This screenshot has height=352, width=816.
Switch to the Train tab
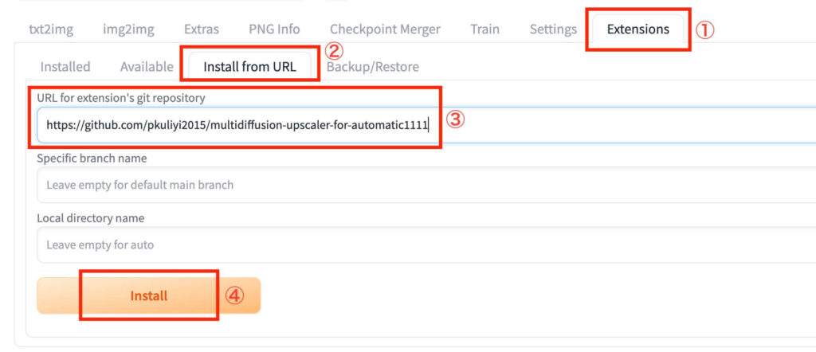click(x=484, y=29)
